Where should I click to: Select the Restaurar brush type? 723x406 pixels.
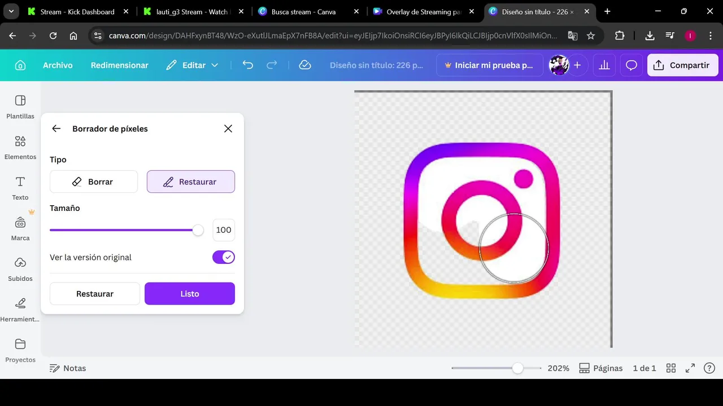coord(191,182)
